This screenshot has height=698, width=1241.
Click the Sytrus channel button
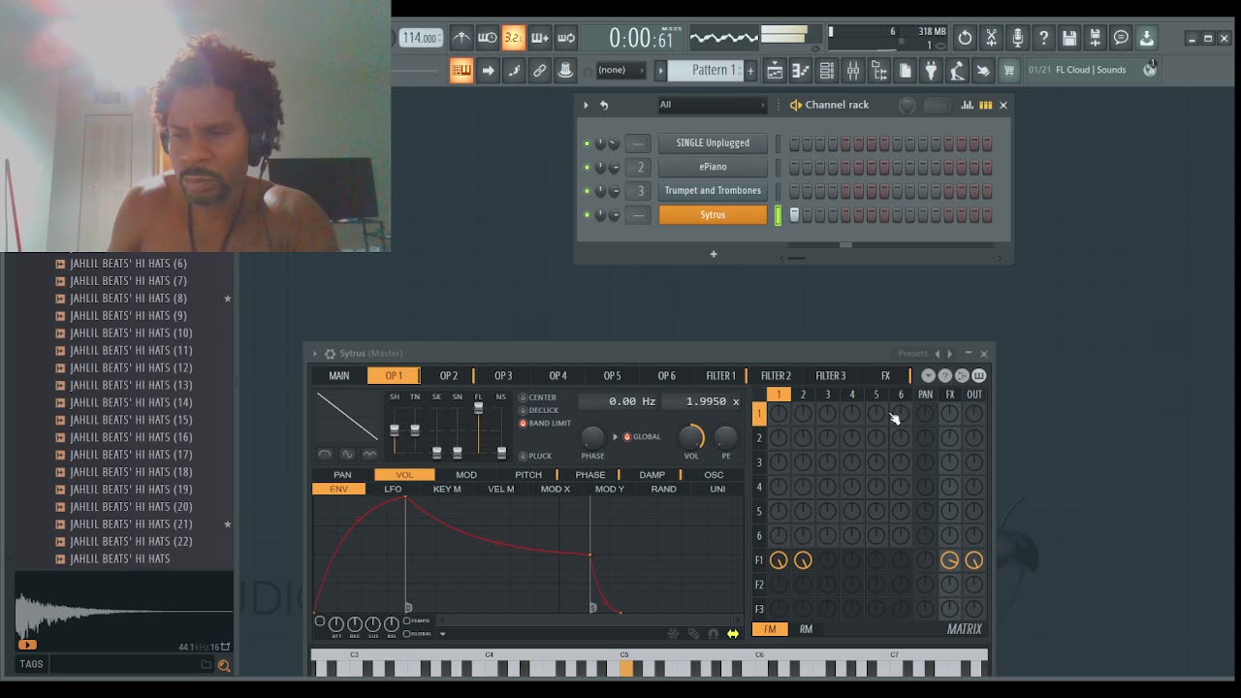coord(713,215)
